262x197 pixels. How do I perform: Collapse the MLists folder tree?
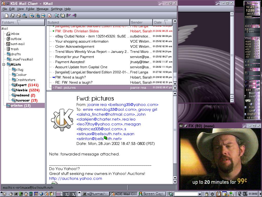4,64
